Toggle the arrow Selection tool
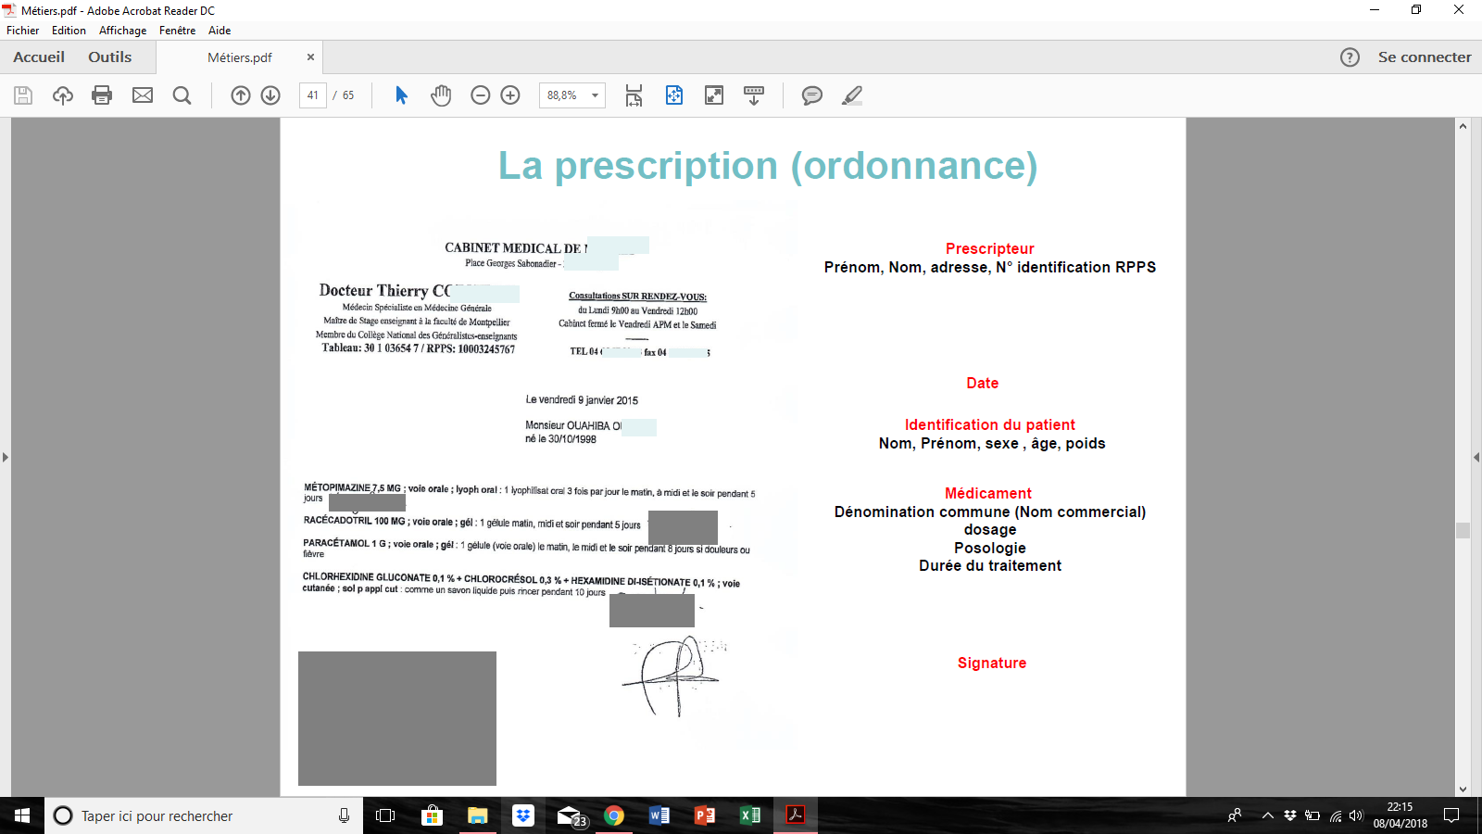 click(x=401, y=95)
